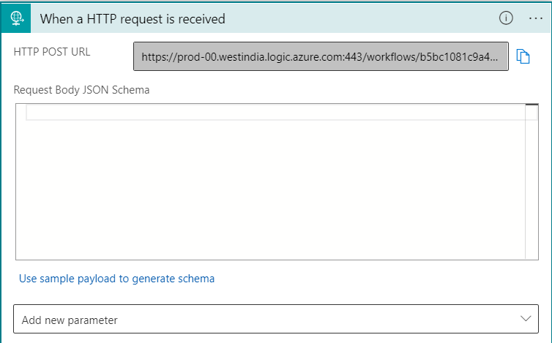Click the word "schema" in the sample payload link
Screen dimensions: 552x343
(196, 279)
